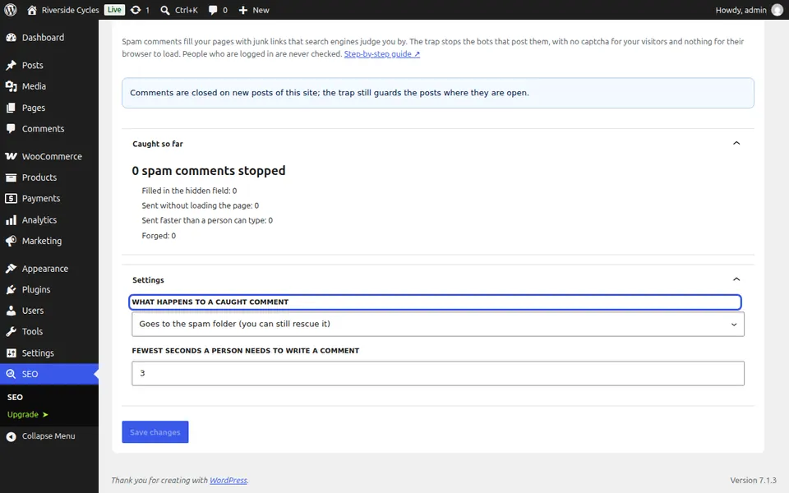Click the '0 spam comments stopped' heading

point(208,171)
